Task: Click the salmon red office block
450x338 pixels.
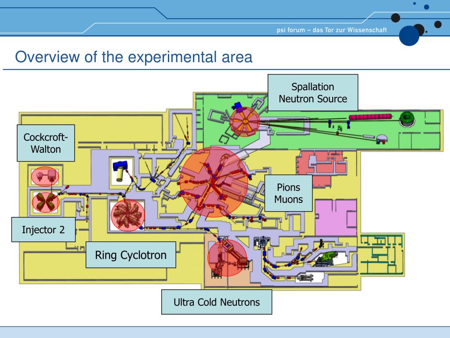Action: (x=321, y=169)
